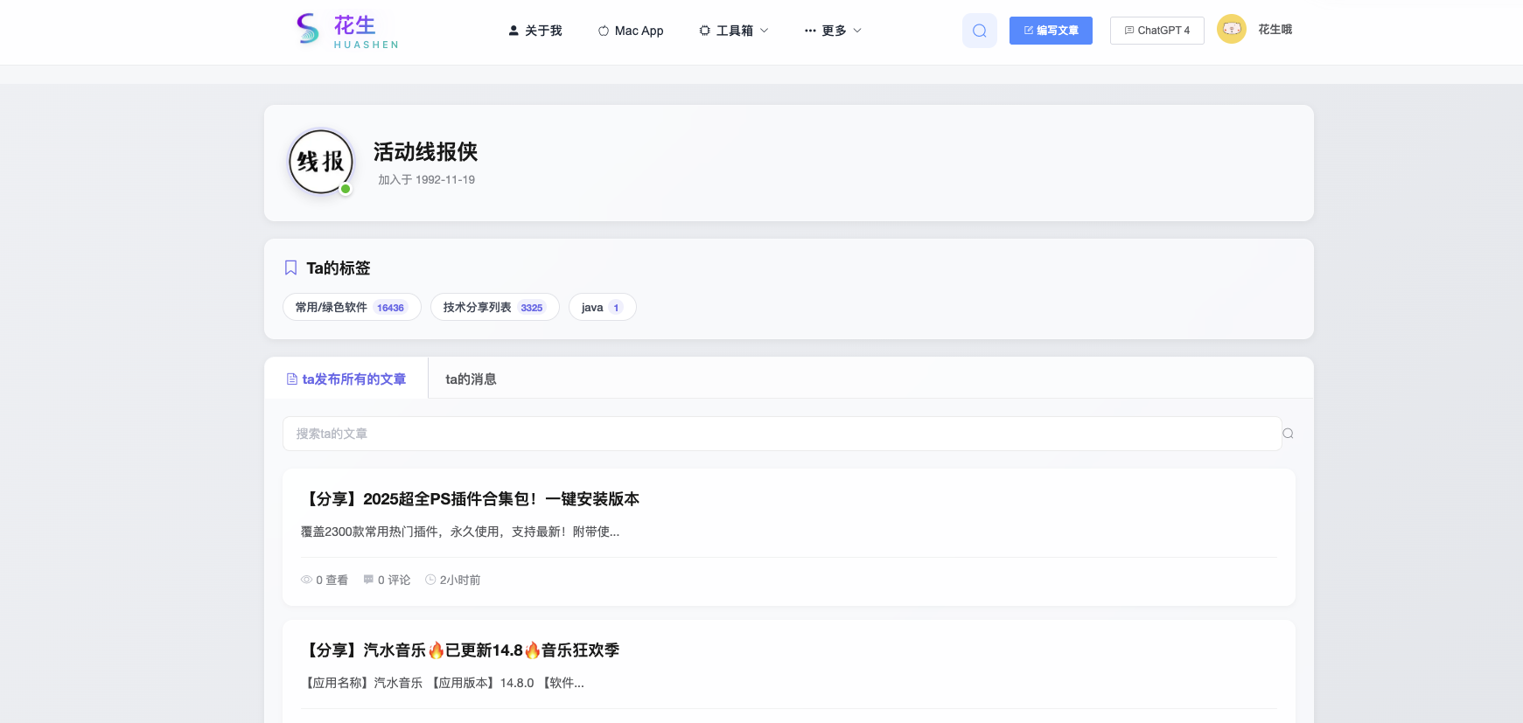Expand the 工具箱 dropdown menu

tap(733, 31)
